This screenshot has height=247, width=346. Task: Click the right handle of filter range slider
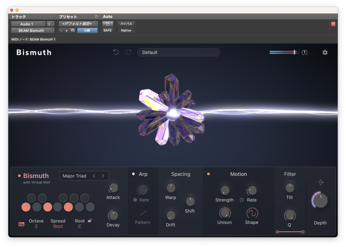[x=303, y=232]
